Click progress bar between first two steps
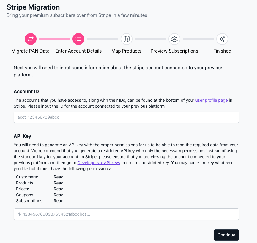This screenshot has height=243, width=257. [54, 39]
